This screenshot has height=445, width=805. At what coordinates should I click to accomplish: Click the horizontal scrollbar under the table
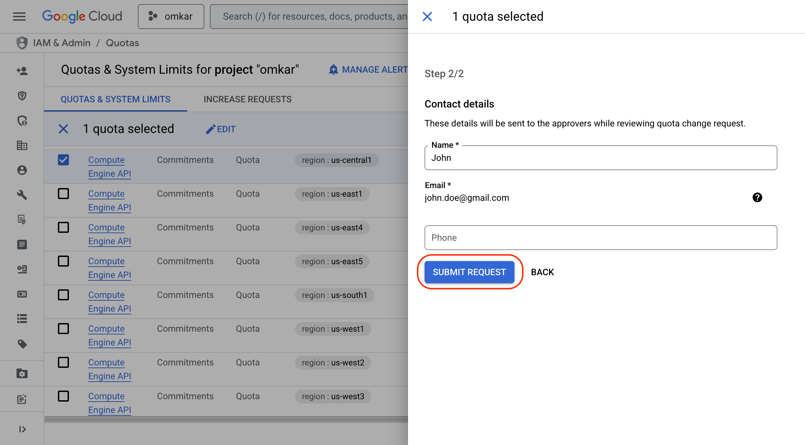click(226, 419)
